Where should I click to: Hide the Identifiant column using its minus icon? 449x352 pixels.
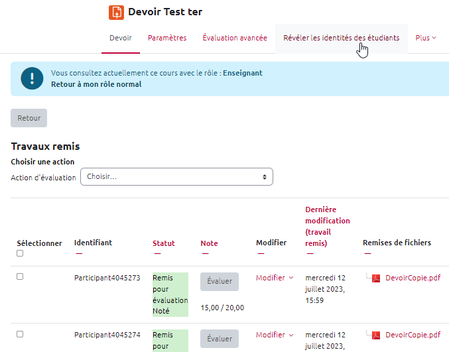point(78,253)
